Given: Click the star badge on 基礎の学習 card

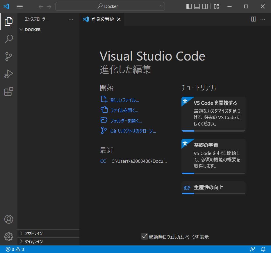Looking at the screenshot, I should [185, 143].
